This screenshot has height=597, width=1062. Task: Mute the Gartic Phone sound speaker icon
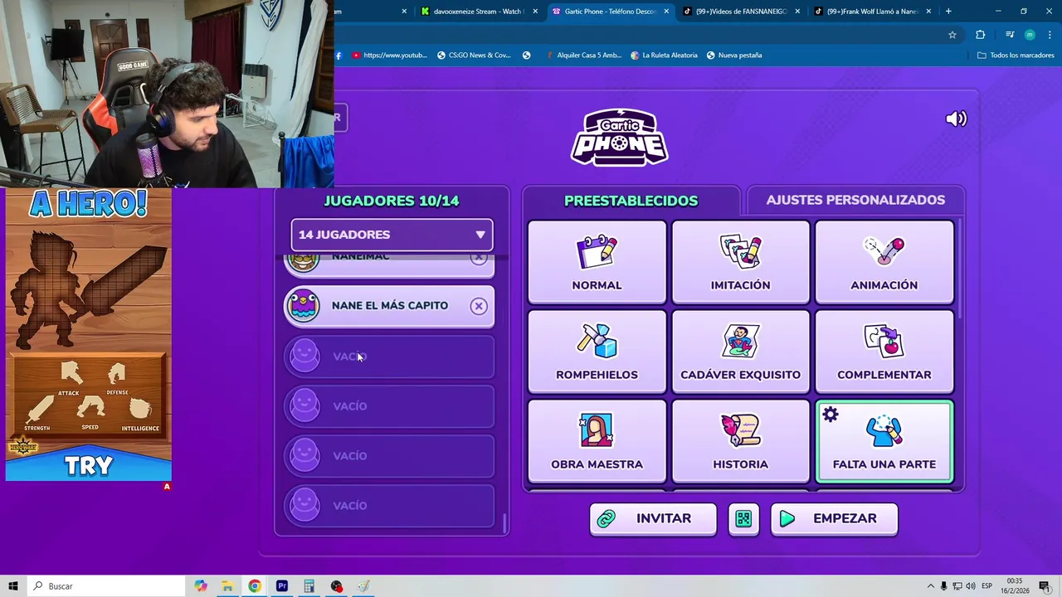click(x=956, y=119)
